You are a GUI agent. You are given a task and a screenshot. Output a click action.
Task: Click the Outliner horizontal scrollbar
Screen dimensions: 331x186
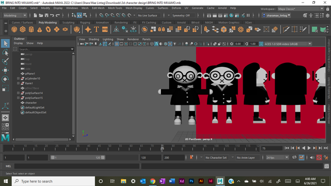tap(42, 139)
